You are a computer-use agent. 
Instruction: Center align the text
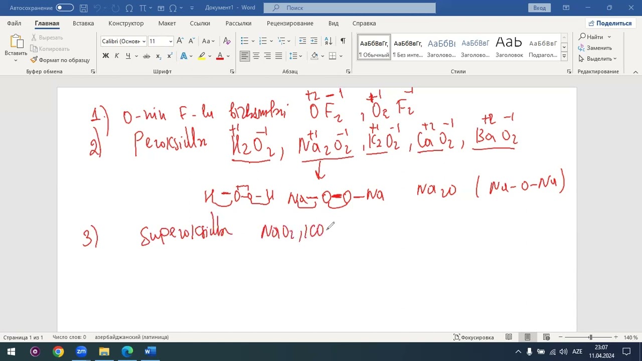[256, 56]
